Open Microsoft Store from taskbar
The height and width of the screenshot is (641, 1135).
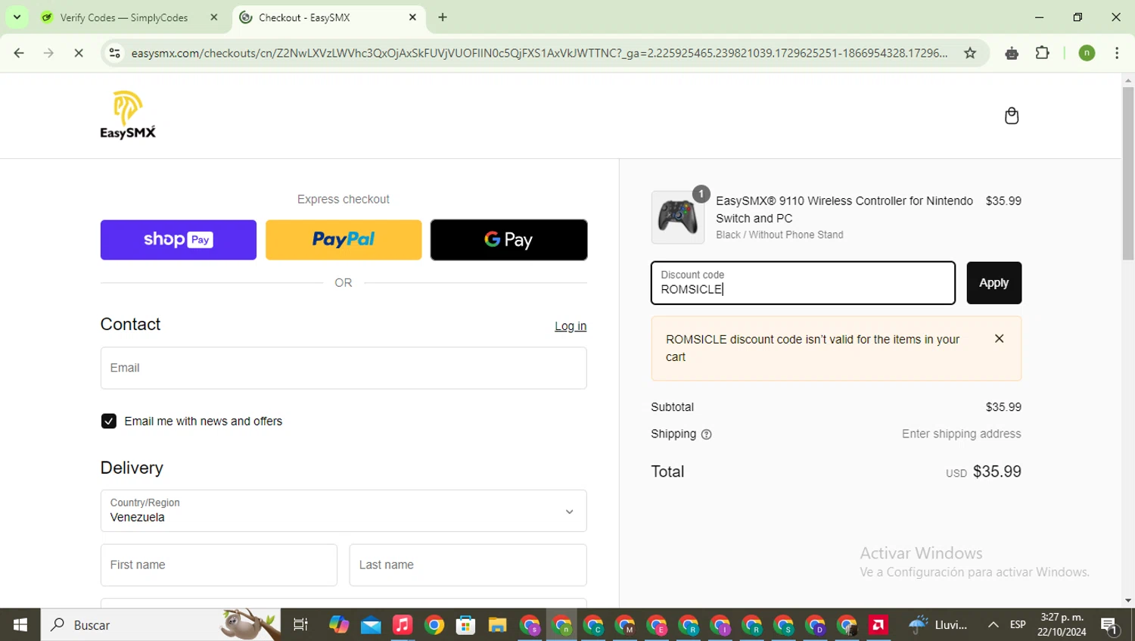[465, 625]
